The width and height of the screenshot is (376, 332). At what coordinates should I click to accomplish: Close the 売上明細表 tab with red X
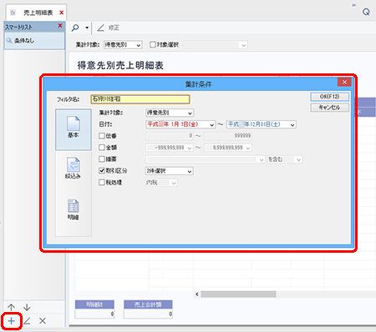coord(62,13)
